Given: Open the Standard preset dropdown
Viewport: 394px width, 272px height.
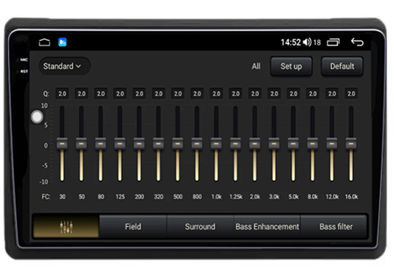Looking at the screenshot, I should click(x=65, y=66).
